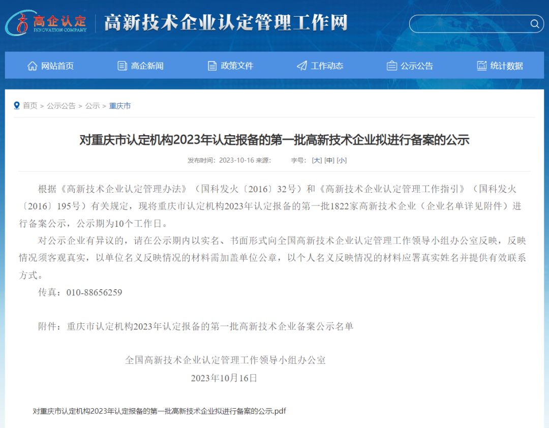549x428 pixels.
Task: Click the 重庆市 breadcrumb link
Action: tap(119, 106)
